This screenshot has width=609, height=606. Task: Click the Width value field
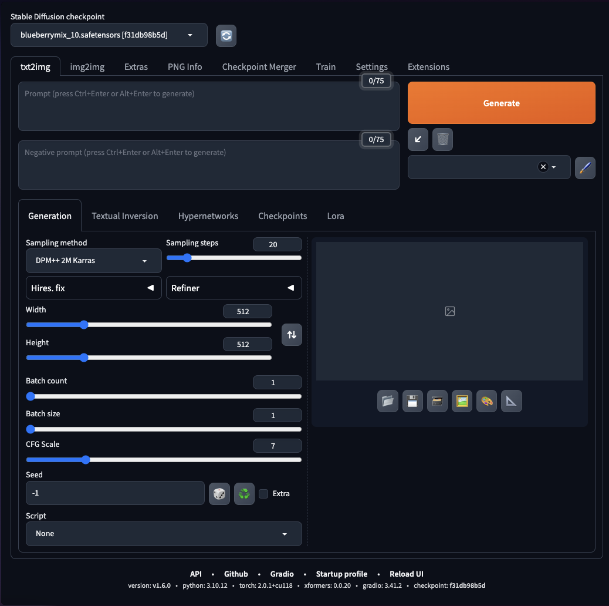(248, 311)
